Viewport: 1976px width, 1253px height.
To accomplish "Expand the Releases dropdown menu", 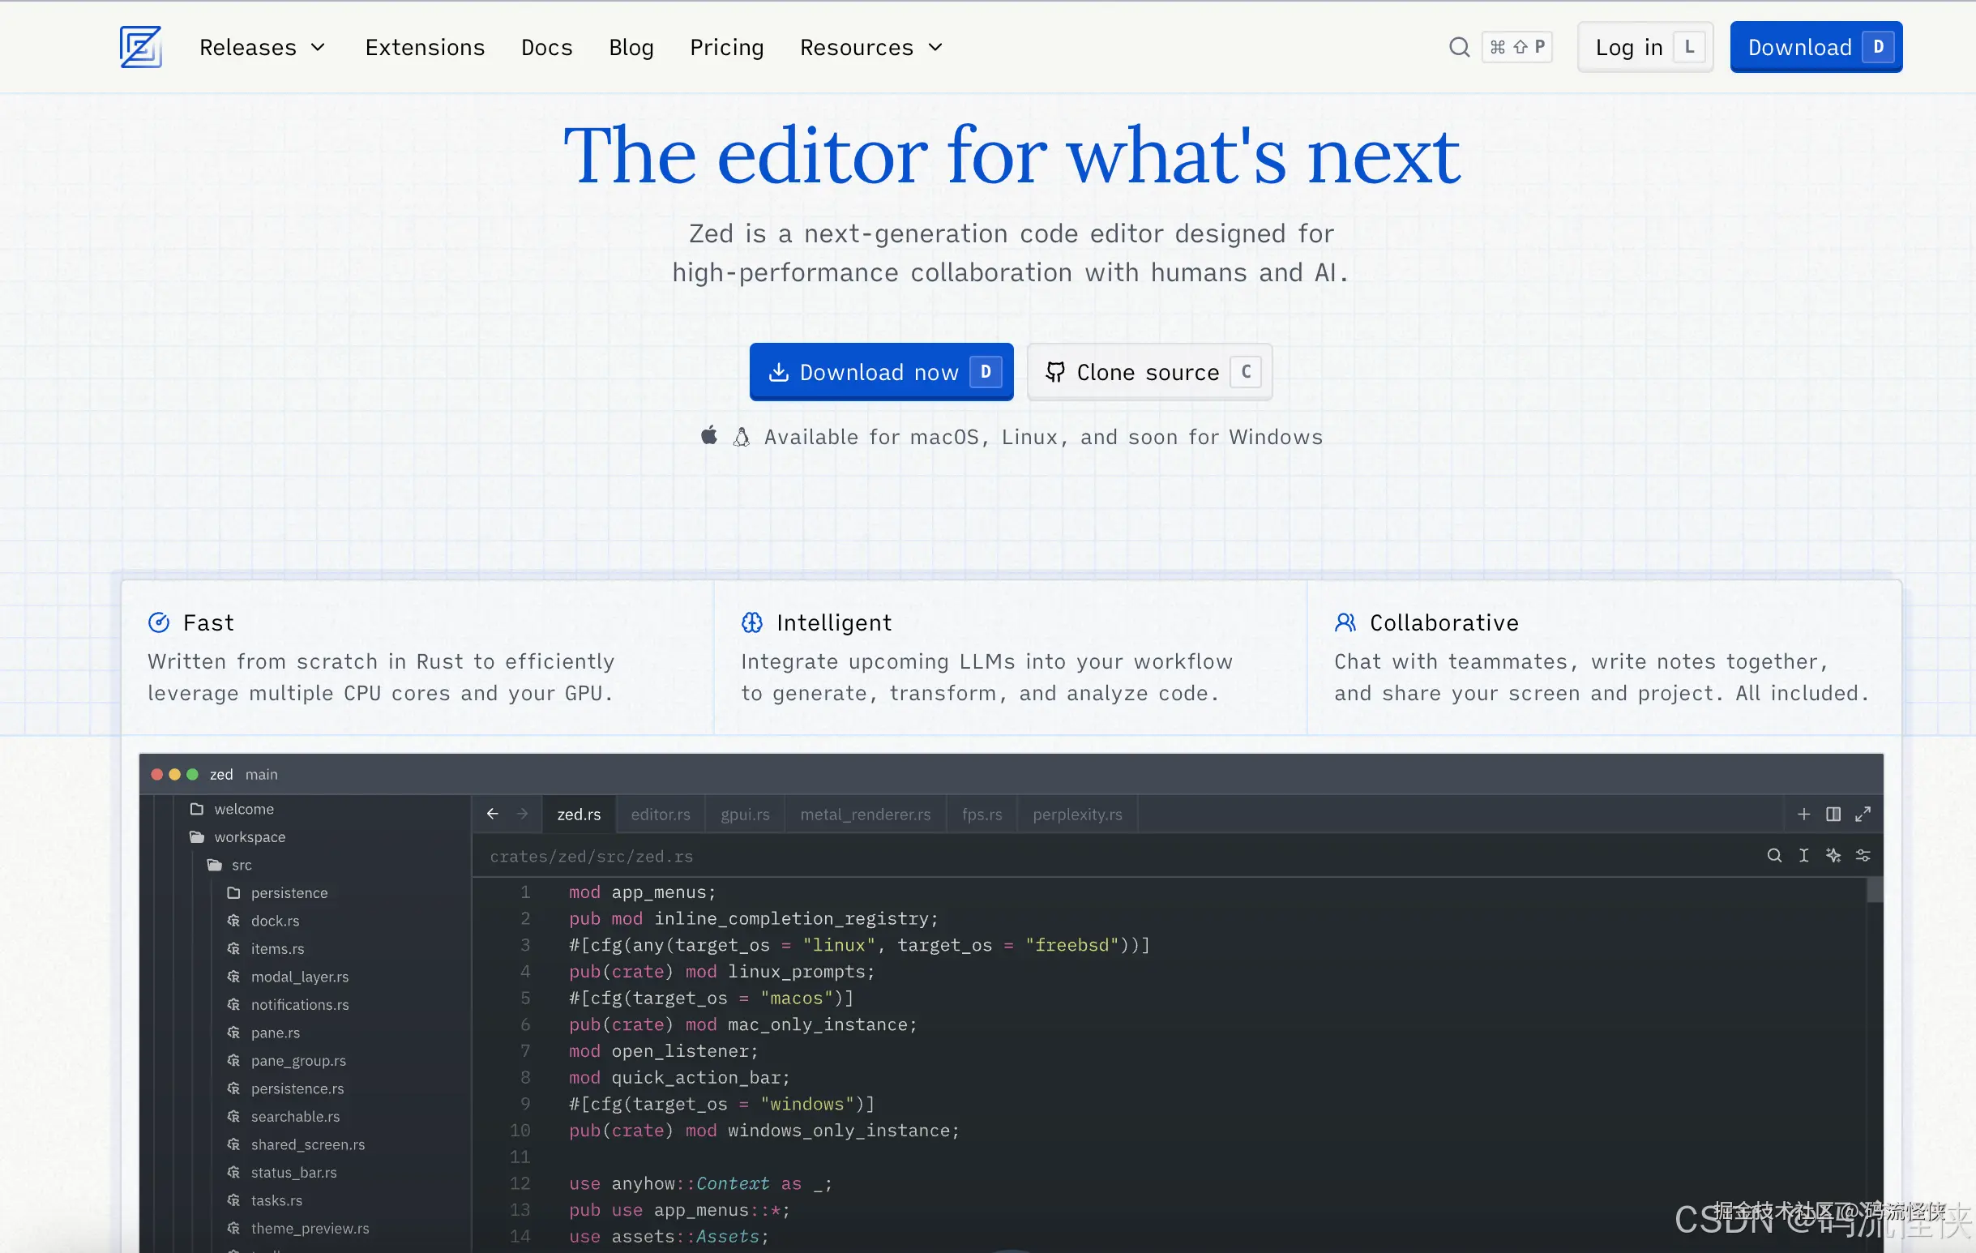I will (262, 48).
